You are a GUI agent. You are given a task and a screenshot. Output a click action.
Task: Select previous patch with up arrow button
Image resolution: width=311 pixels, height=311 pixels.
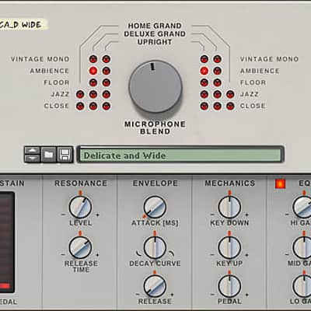tap(32, 150)
